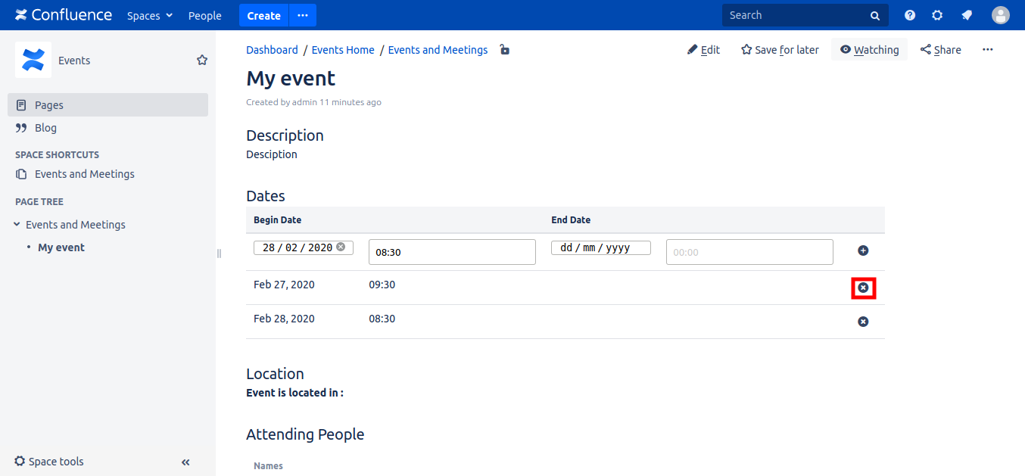Screen dimensions: 1025x476
Task: Select Blog in the sidebar
Action: [45, 128]
